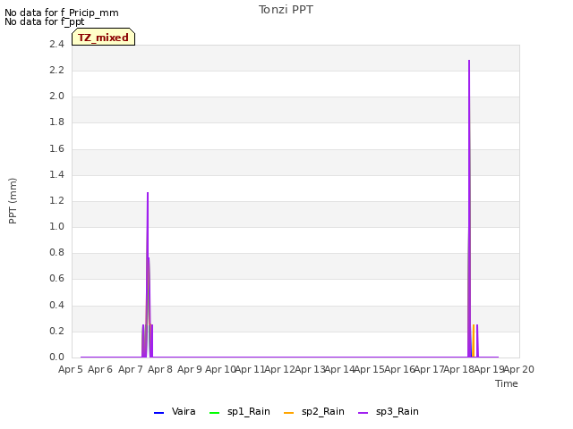Click the sp2_Rain legend entry
Image resolution: width=573 pixels, height=429 pixels.
pyautogui.click(x=314, y=411)
